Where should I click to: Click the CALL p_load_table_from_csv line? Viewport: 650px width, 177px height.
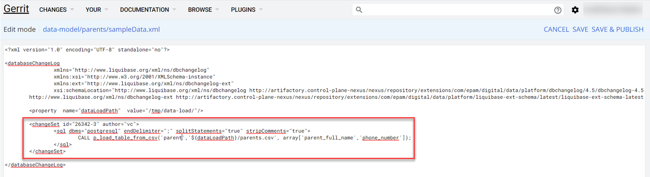pos(245,138)
